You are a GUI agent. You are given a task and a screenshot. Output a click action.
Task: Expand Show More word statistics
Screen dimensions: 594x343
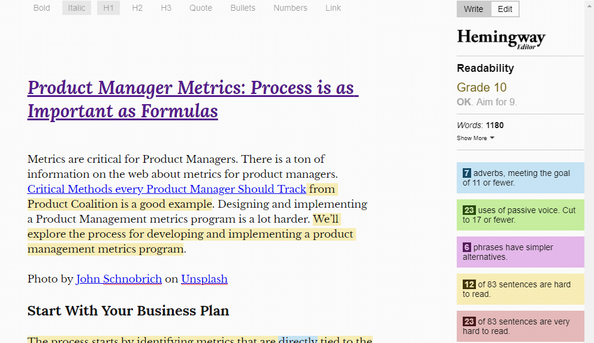(475, 138)
